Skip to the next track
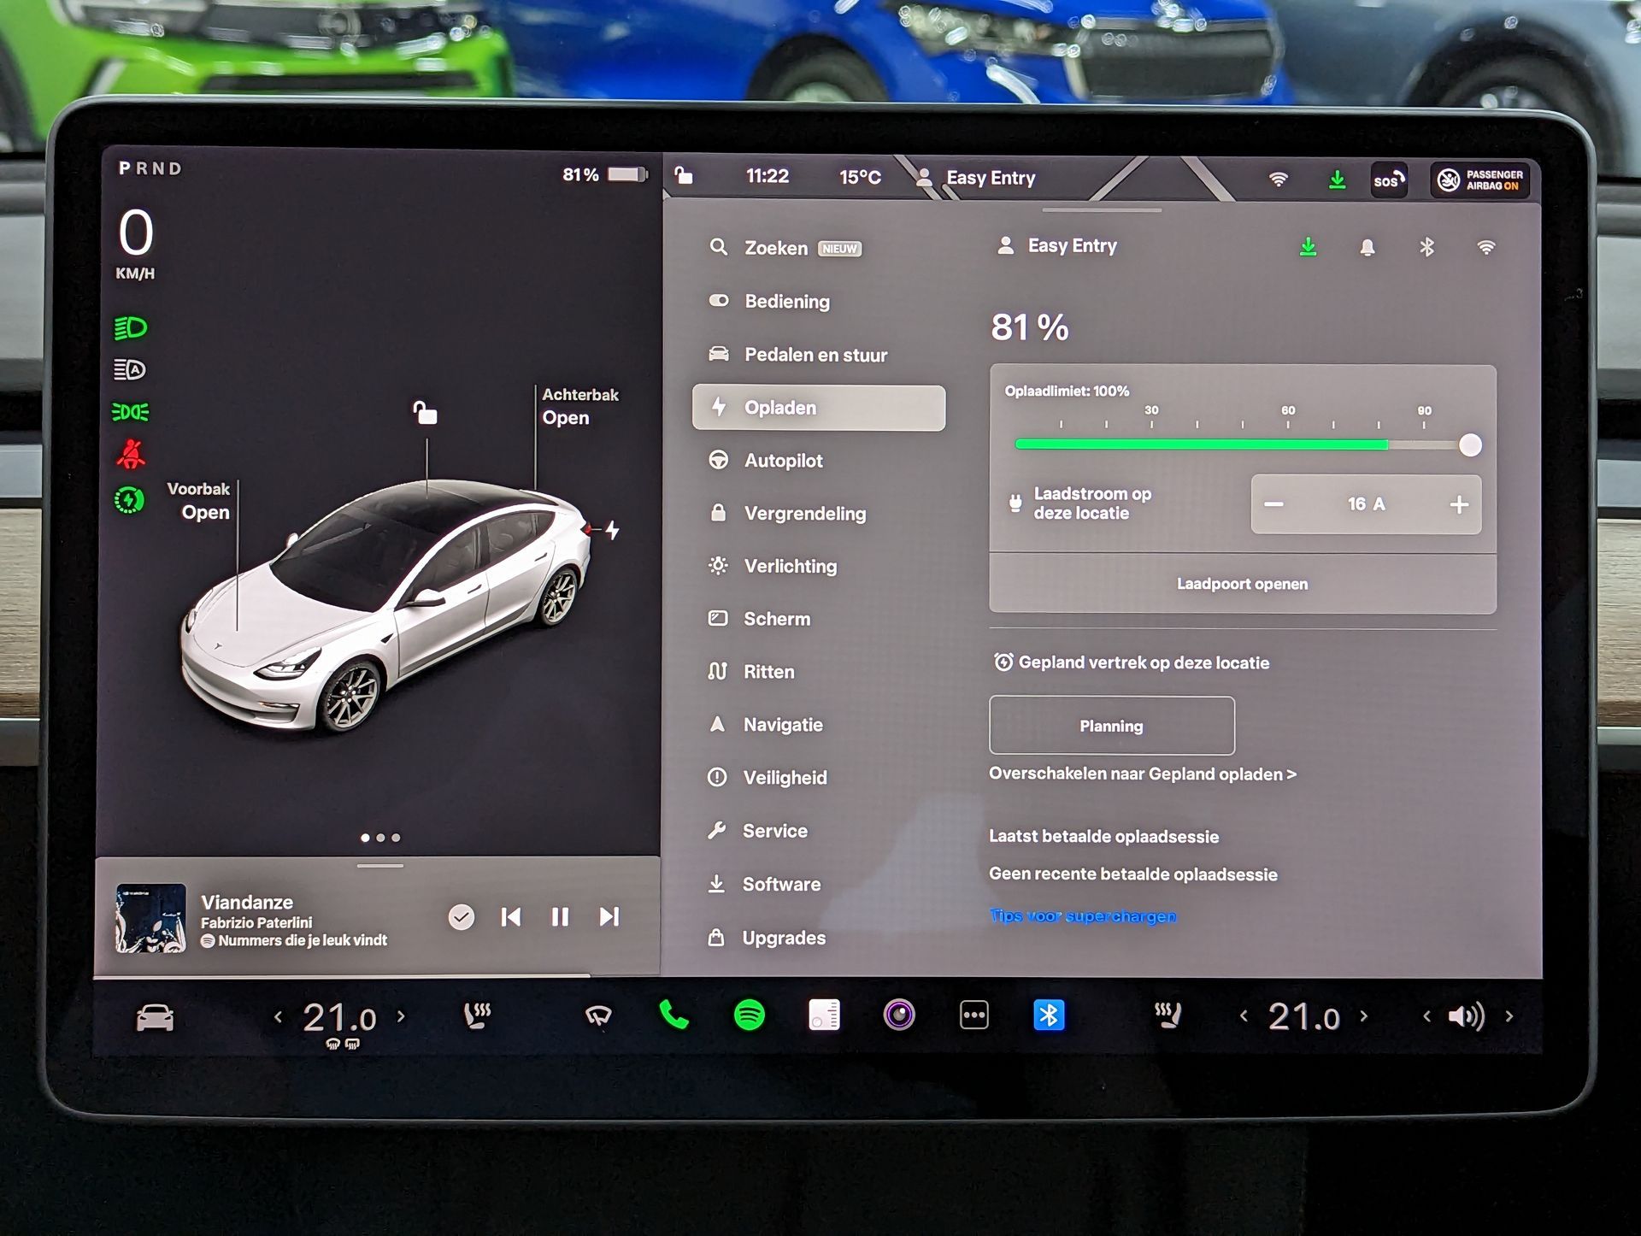1641x1236 pixels. pyautogui.click(x=609, y=917)
